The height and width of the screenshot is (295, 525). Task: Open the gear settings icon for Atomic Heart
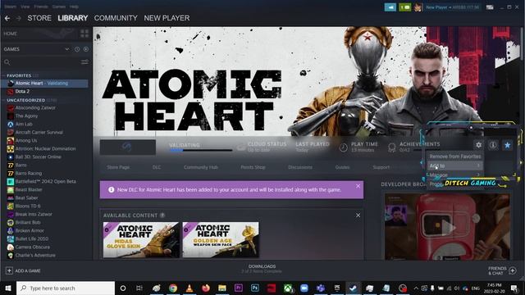coord(478,145)
